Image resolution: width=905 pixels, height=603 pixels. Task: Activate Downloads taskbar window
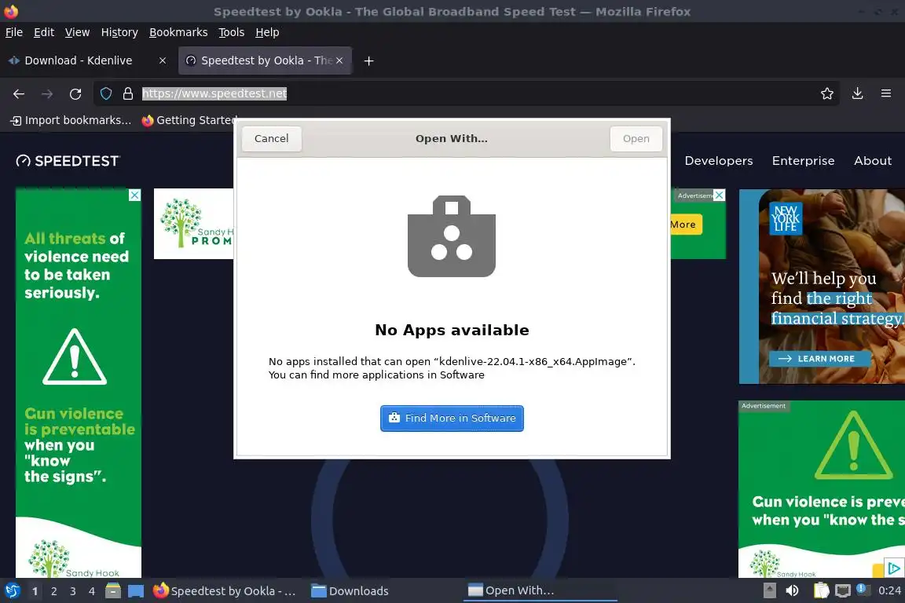tap(383, 590)
